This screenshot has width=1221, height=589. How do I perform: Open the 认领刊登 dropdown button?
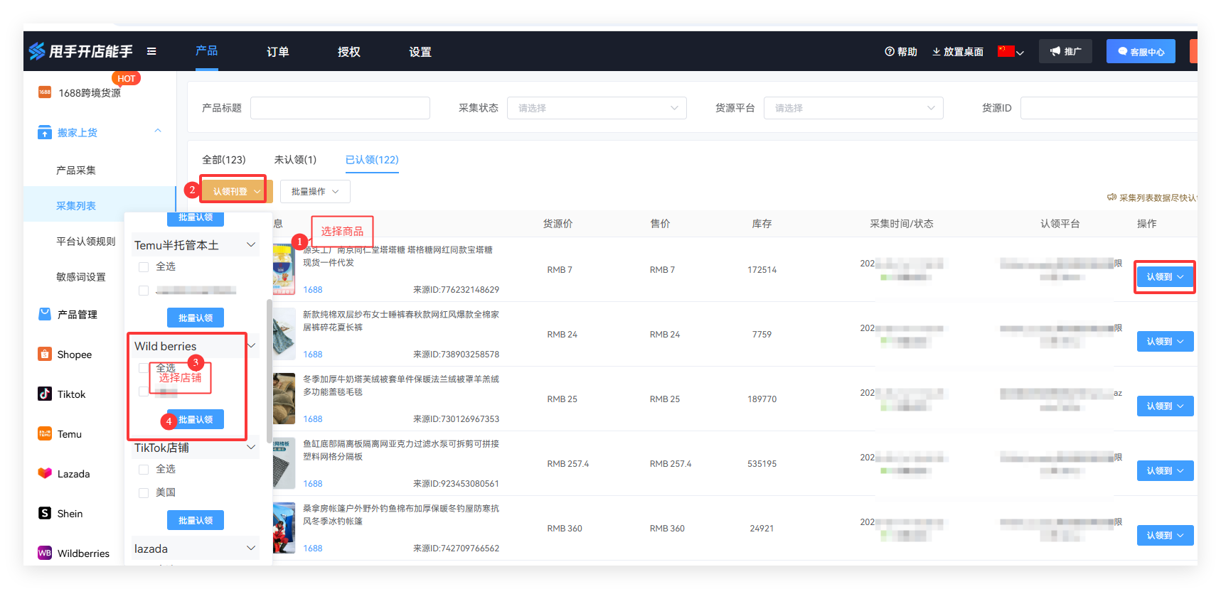(237, 191)
